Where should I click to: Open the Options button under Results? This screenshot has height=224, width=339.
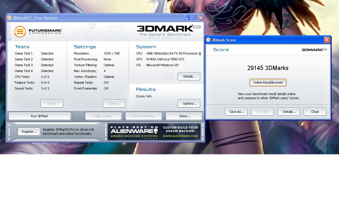(x=189, y=104)
